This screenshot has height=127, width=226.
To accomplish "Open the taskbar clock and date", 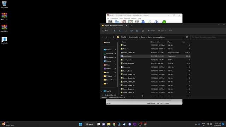I will [x=218, y=124].
